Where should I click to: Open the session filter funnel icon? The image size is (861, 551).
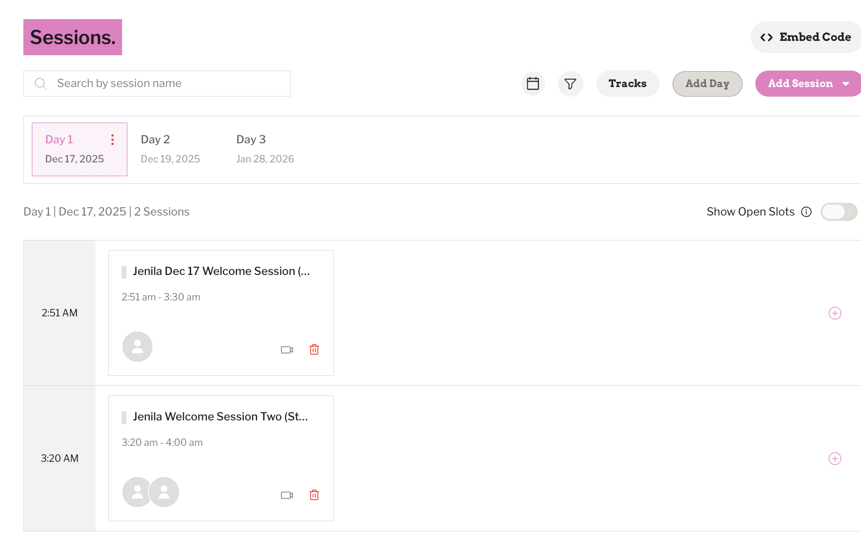(570, 83)
